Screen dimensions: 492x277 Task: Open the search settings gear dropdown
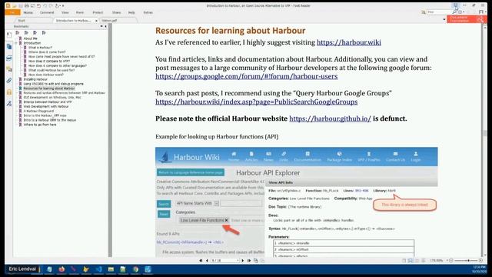coord(461,12)
